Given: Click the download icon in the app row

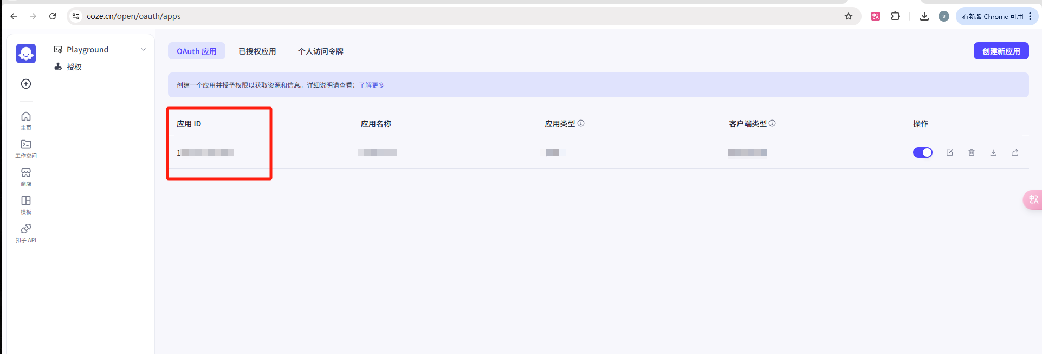Looking at the screenshot, I should tap(993, 152).
